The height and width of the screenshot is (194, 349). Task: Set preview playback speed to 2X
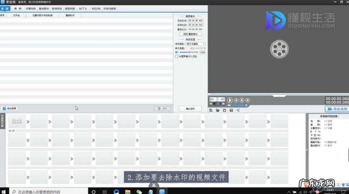(x=222, y=99)
